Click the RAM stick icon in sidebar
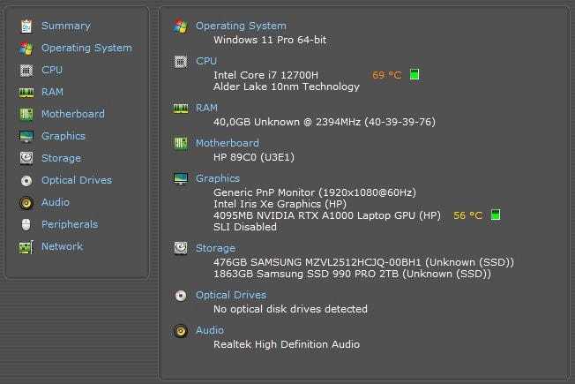The width and height of the screenshot is (575, 384). pyautogui.click(x=26, y=92)
